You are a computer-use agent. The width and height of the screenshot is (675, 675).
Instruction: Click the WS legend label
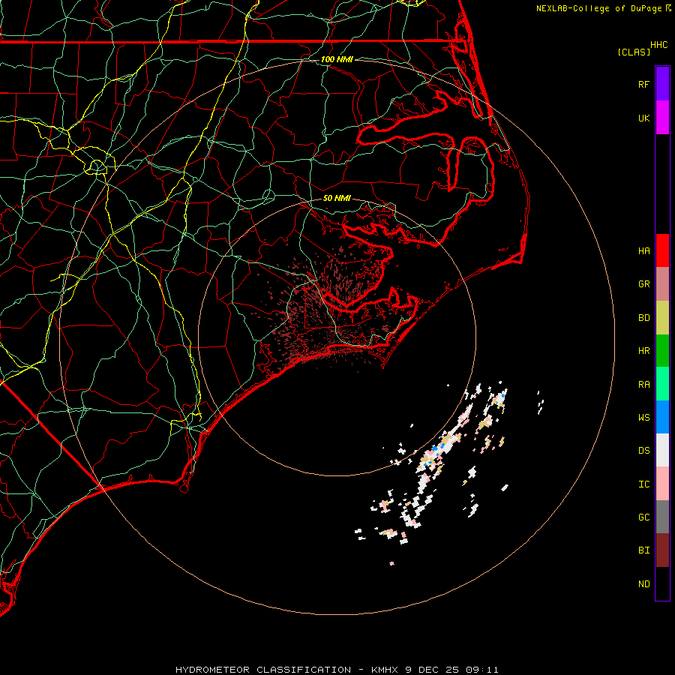tap(643, 418)
